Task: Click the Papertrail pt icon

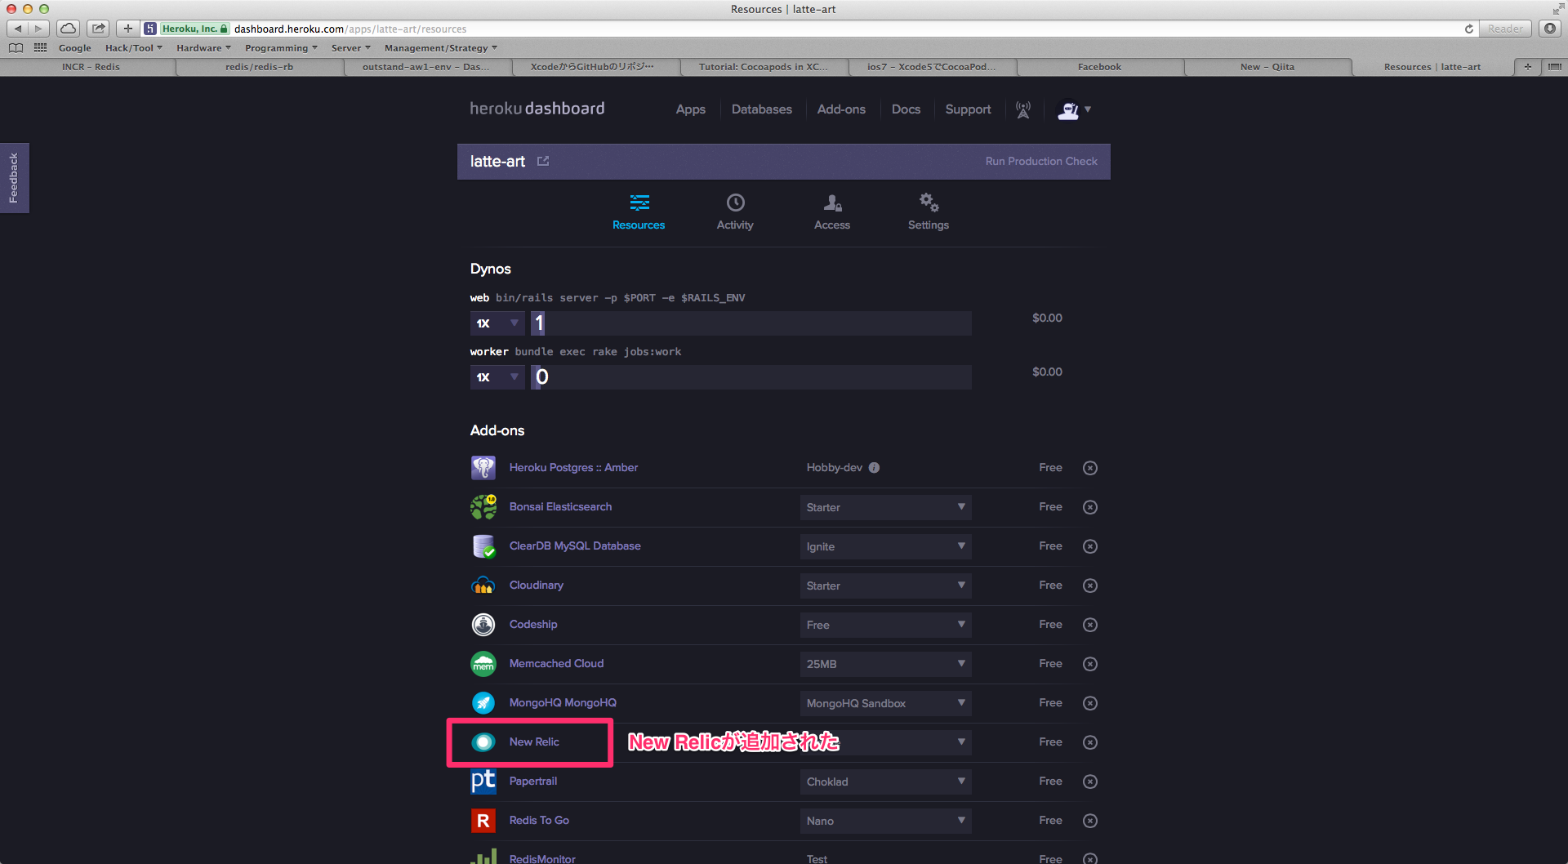Action: pyautogui.click(x=483, y=782)
